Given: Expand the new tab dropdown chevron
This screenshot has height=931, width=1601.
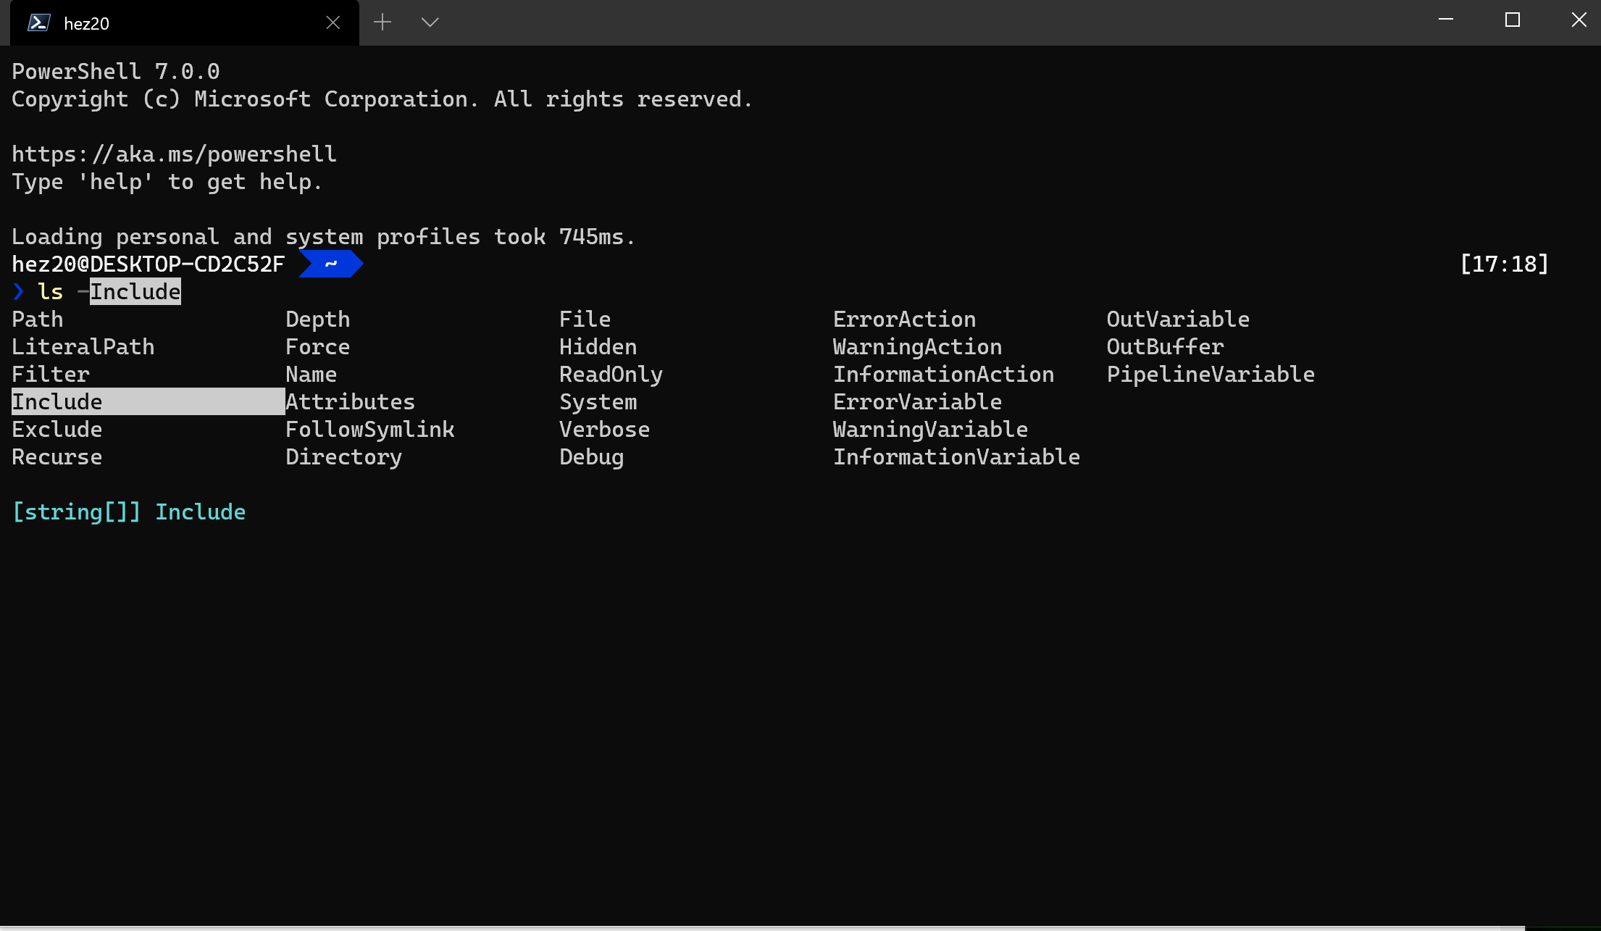Looking at the screenshot, I should pyautogui.click(x=429, y=22).
